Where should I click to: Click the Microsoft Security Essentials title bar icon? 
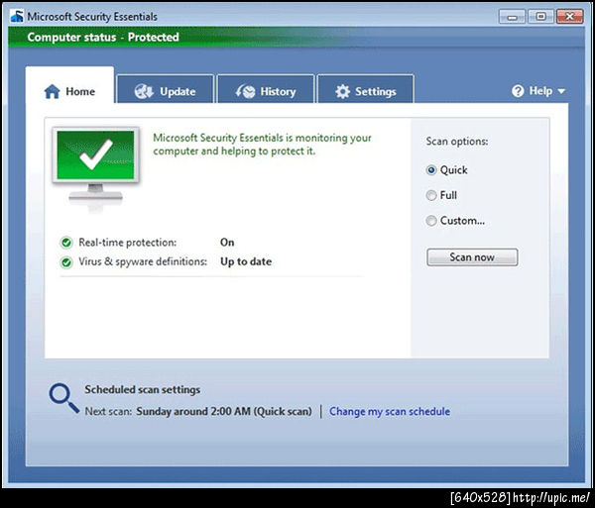coord(17,16)
